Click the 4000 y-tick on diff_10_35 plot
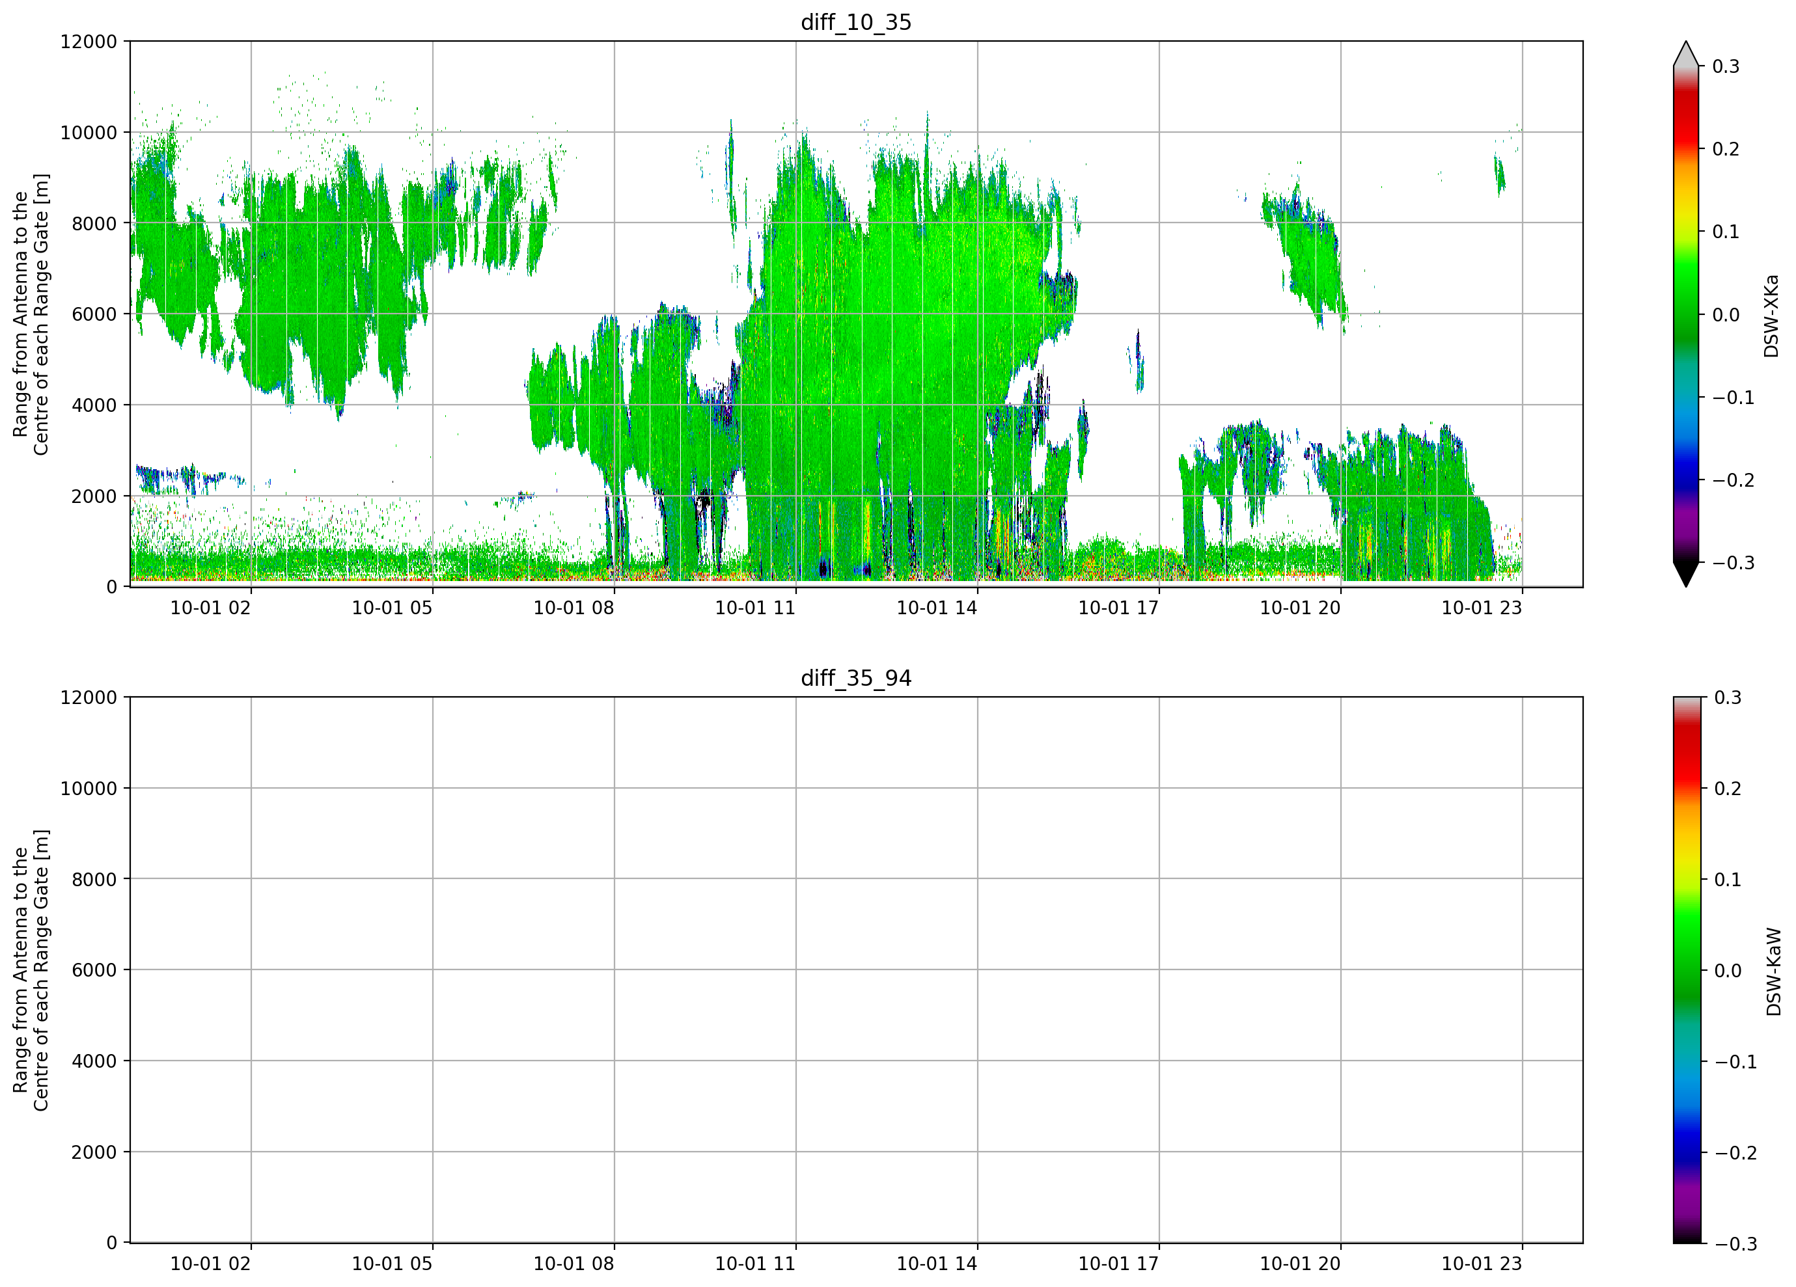Screen dimensions: 1796x1287 pyautogui.click(x=94, y=405)
